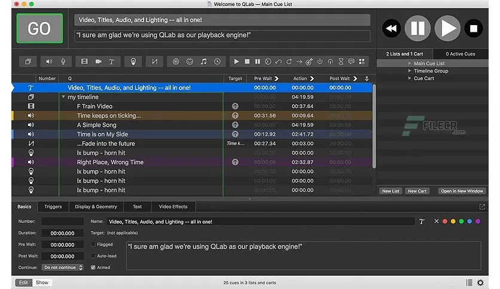Open the Video Effects inspector tab
Viewport: 500px width, 289px height.
[x=173, y=207]
